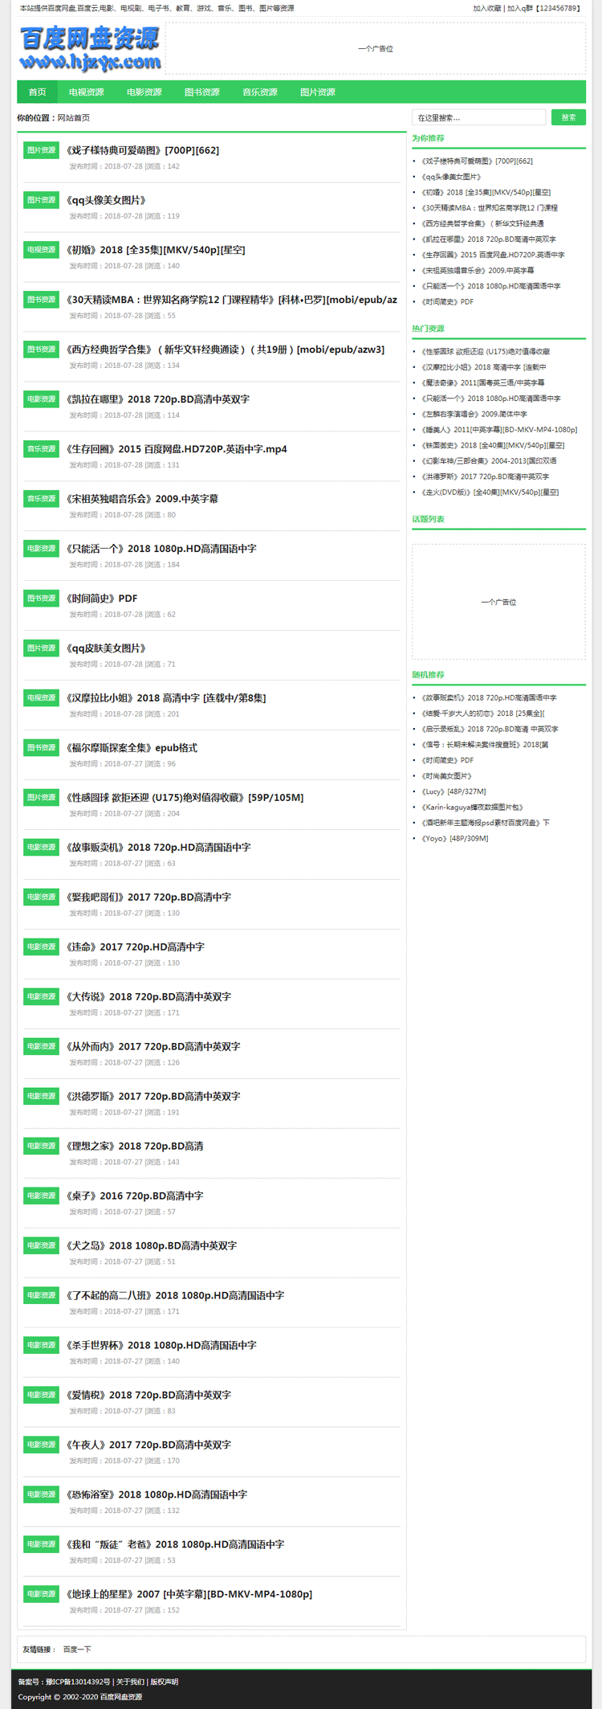Click 关于我们 footer link

(130, 1682)
